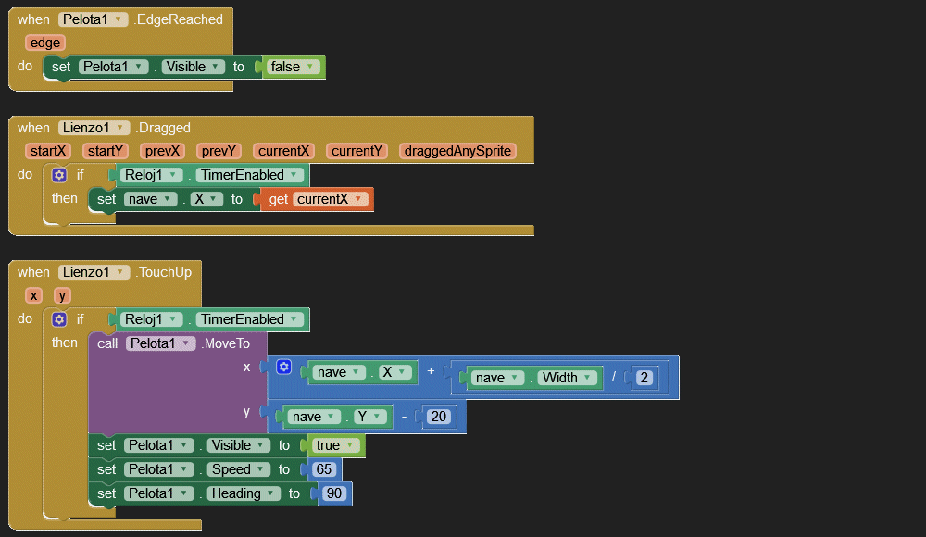The height and width of the screenshot is (537, 926).
Task: Click the gear icon on the Dragged if block
Action: click(59, 175)
